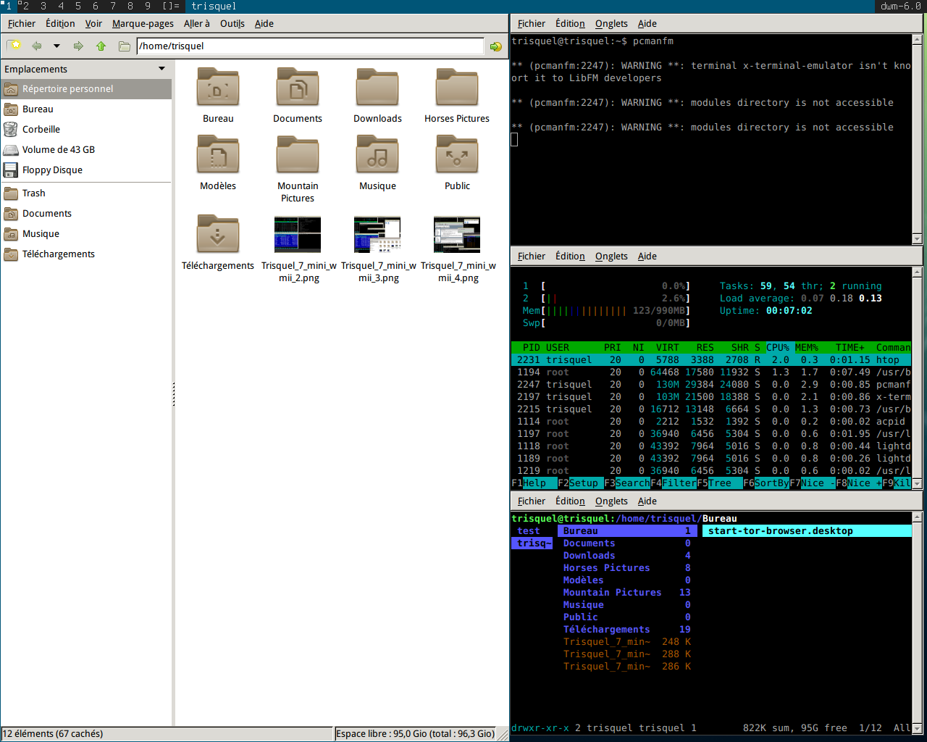Click the Go button beside the path bar
The height and width of the screenshot is (742, 927).
click(495, 46)
